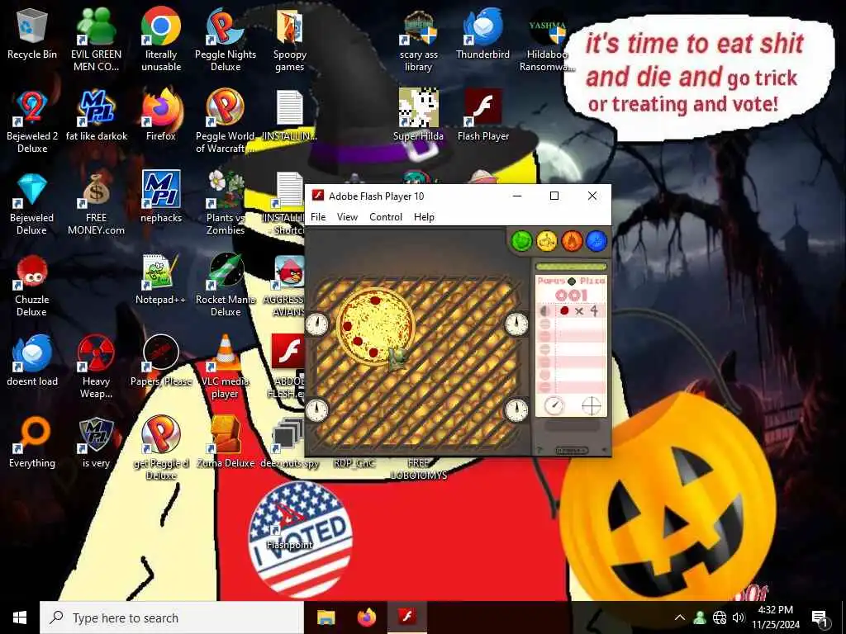This screenshot has height=634, width=846.
Task: Select the Rocket Mania Deluxe icon
Action: coord(226,286)
